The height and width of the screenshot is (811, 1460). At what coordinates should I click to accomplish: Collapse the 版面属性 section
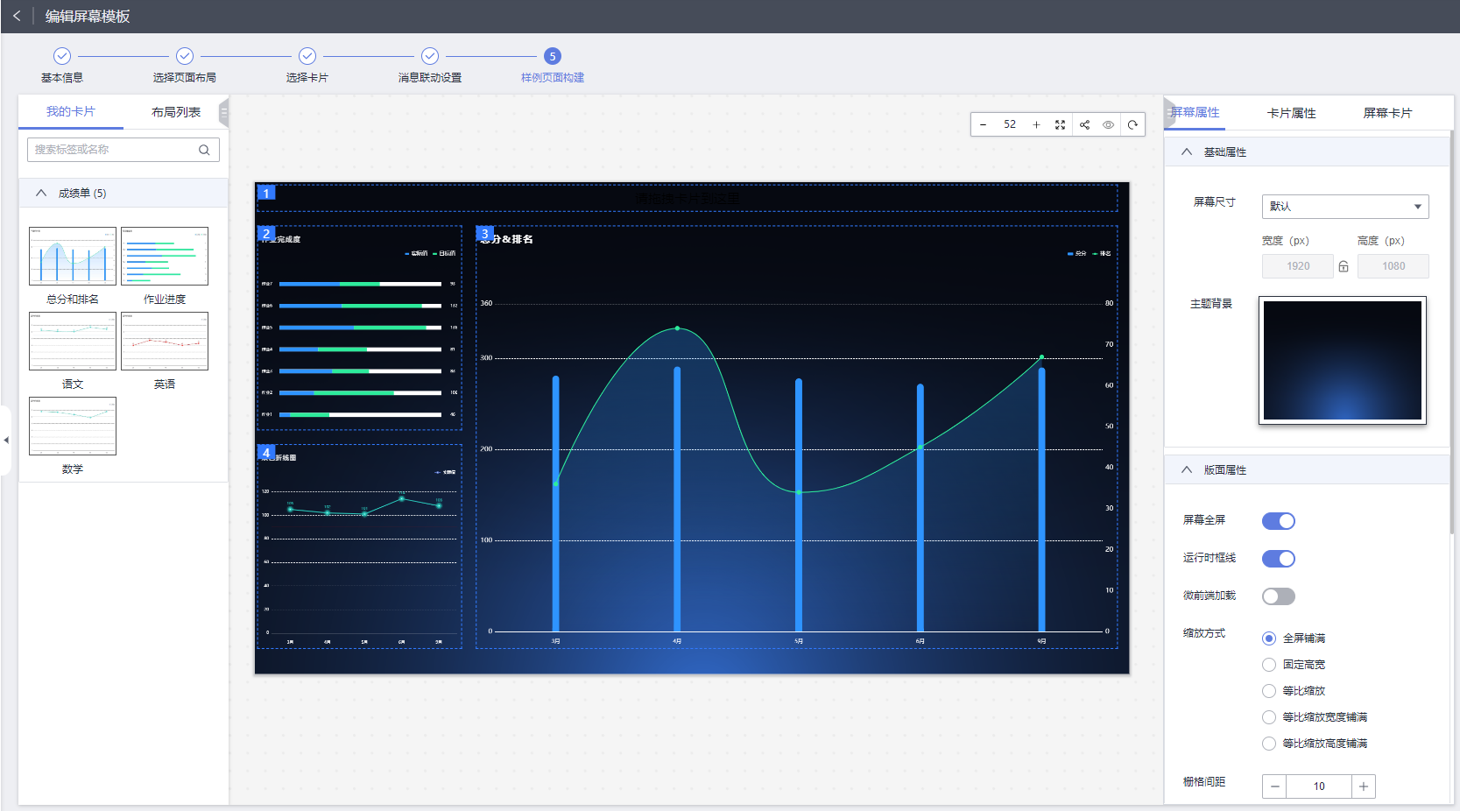tap(1187, 470)
